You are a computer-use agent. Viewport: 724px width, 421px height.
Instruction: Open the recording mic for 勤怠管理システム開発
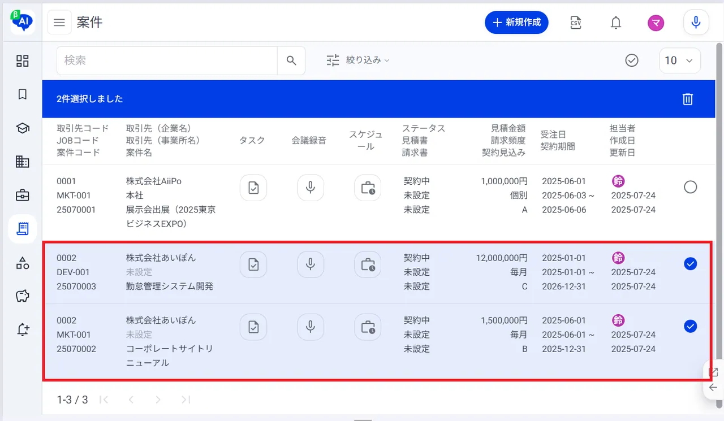[x=311, y=264]
